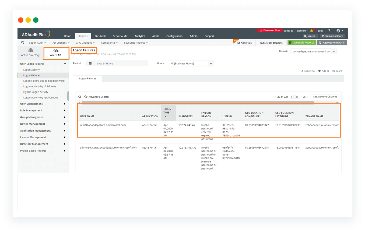
Task: Click the ADAudit Plus logo
Action: (36, 34)
